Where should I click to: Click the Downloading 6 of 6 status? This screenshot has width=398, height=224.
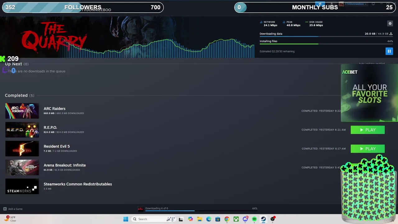pyautogui.click(x=156, y=208)
